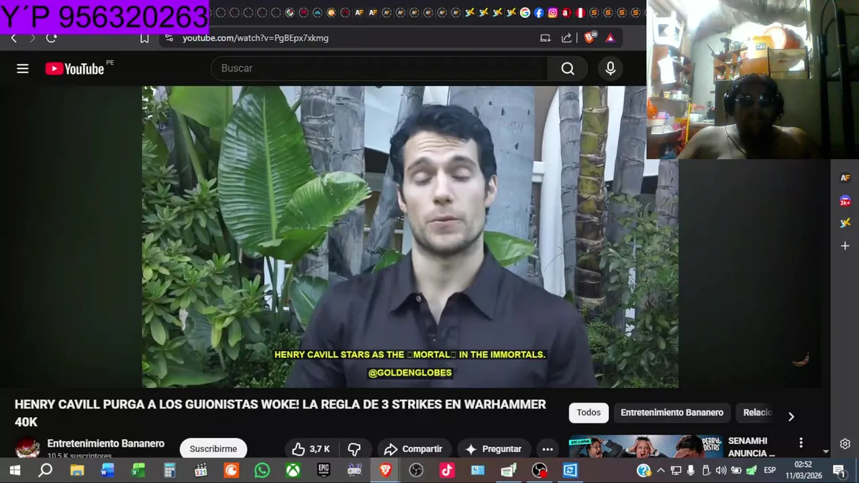The width and height of the screenshot is (859, 483).
Task: Focus the Buscar search field
Action: tap(380, 68)
